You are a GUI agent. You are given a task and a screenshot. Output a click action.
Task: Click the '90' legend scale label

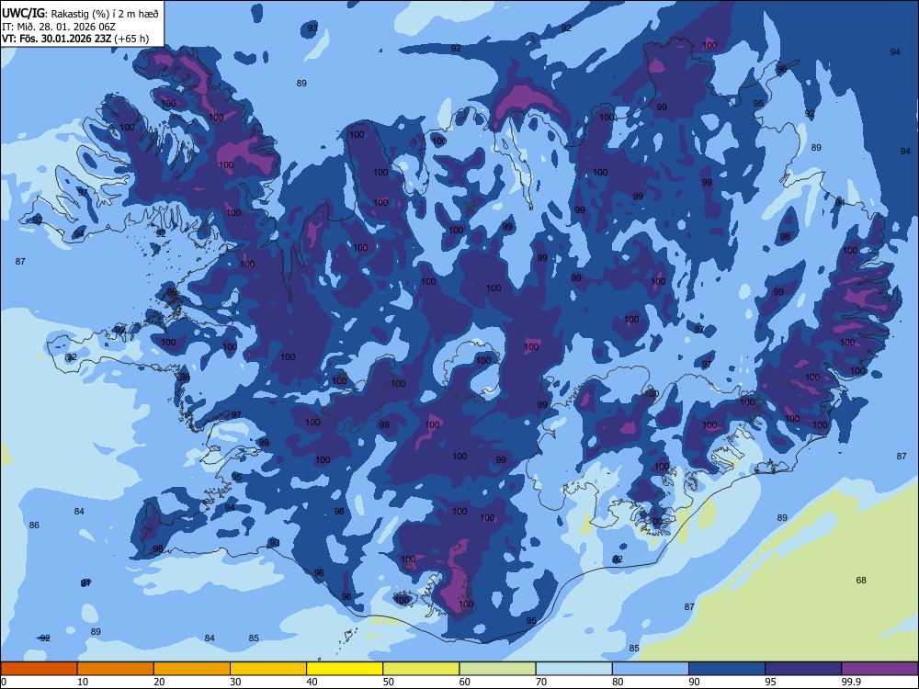pos(694,682)
